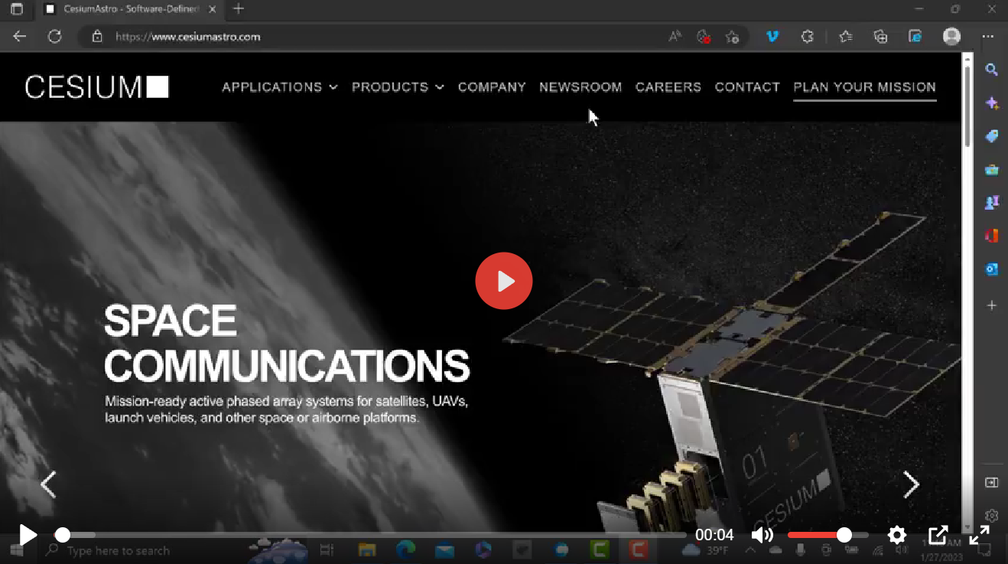
Task: Open the browser extensions puzzle icon
Action: click(807, 36)
